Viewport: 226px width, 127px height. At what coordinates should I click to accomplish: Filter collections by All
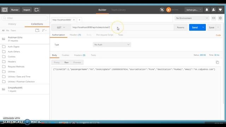[x=3, y=30]
